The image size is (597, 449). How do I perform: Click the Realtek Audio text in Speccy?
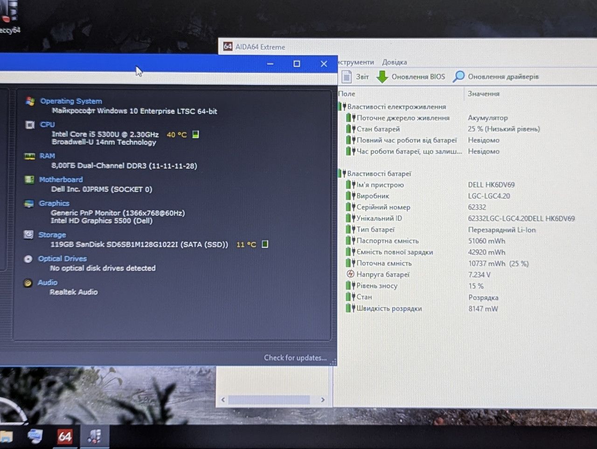point(74,292)
